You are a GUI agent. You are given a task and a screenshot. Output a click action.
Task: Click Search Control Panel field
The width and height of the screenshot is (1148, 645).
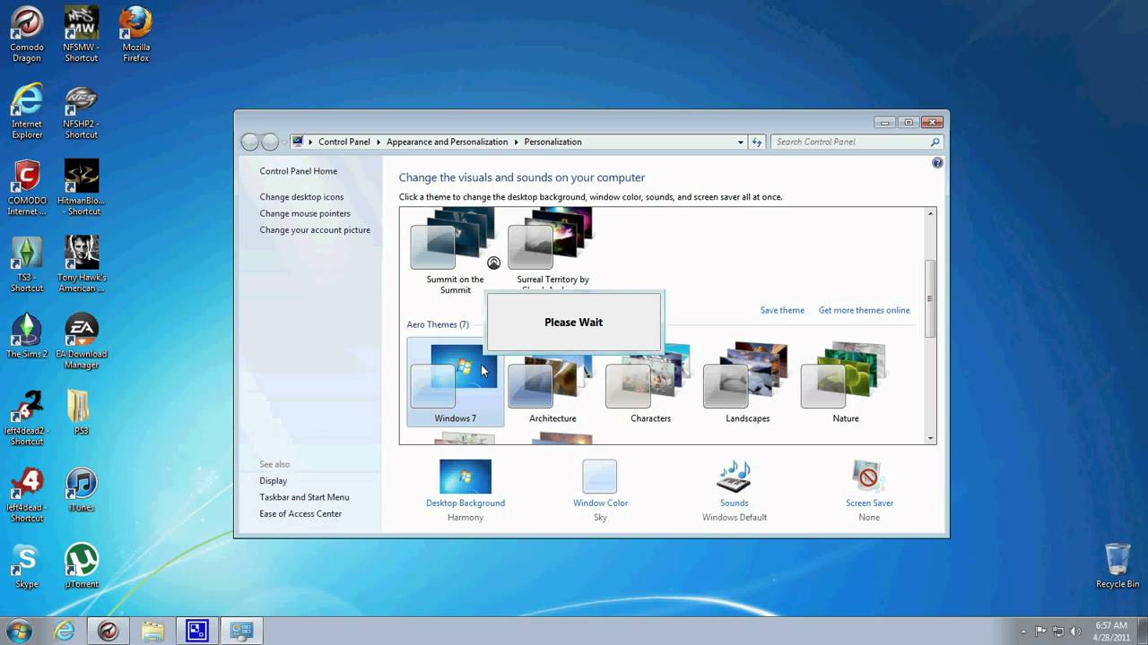(x=851, y=142)
